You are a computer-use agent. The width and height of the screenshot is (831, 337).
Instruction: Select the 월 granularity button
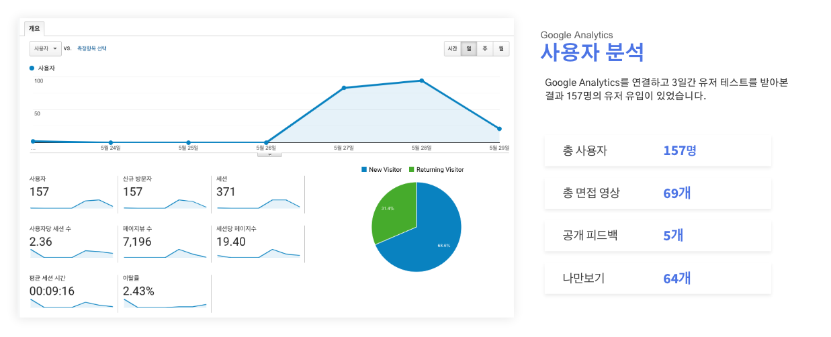pos(501,48)
